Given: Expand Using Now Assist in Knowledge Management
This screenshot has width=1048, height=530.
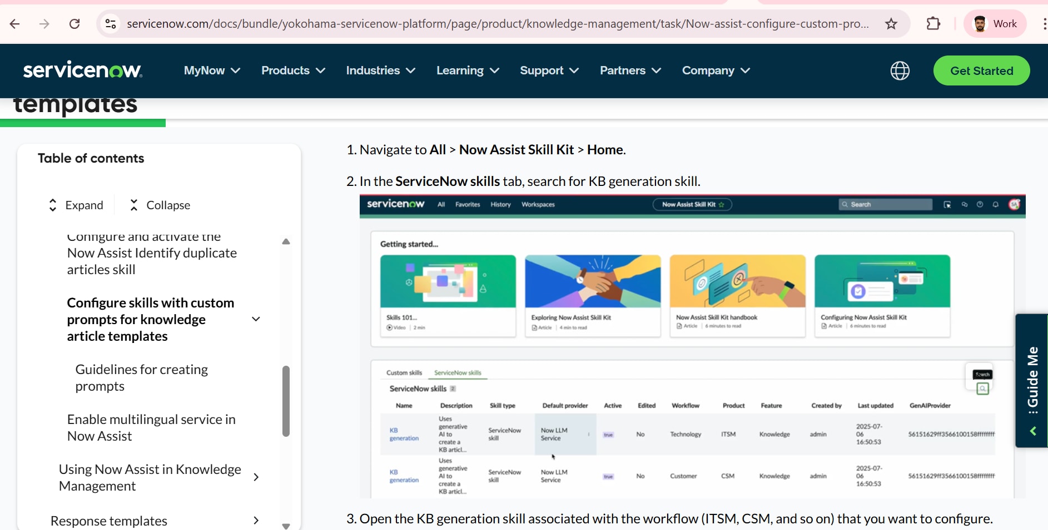Looking at the screenshot, I should click(256, 477).
